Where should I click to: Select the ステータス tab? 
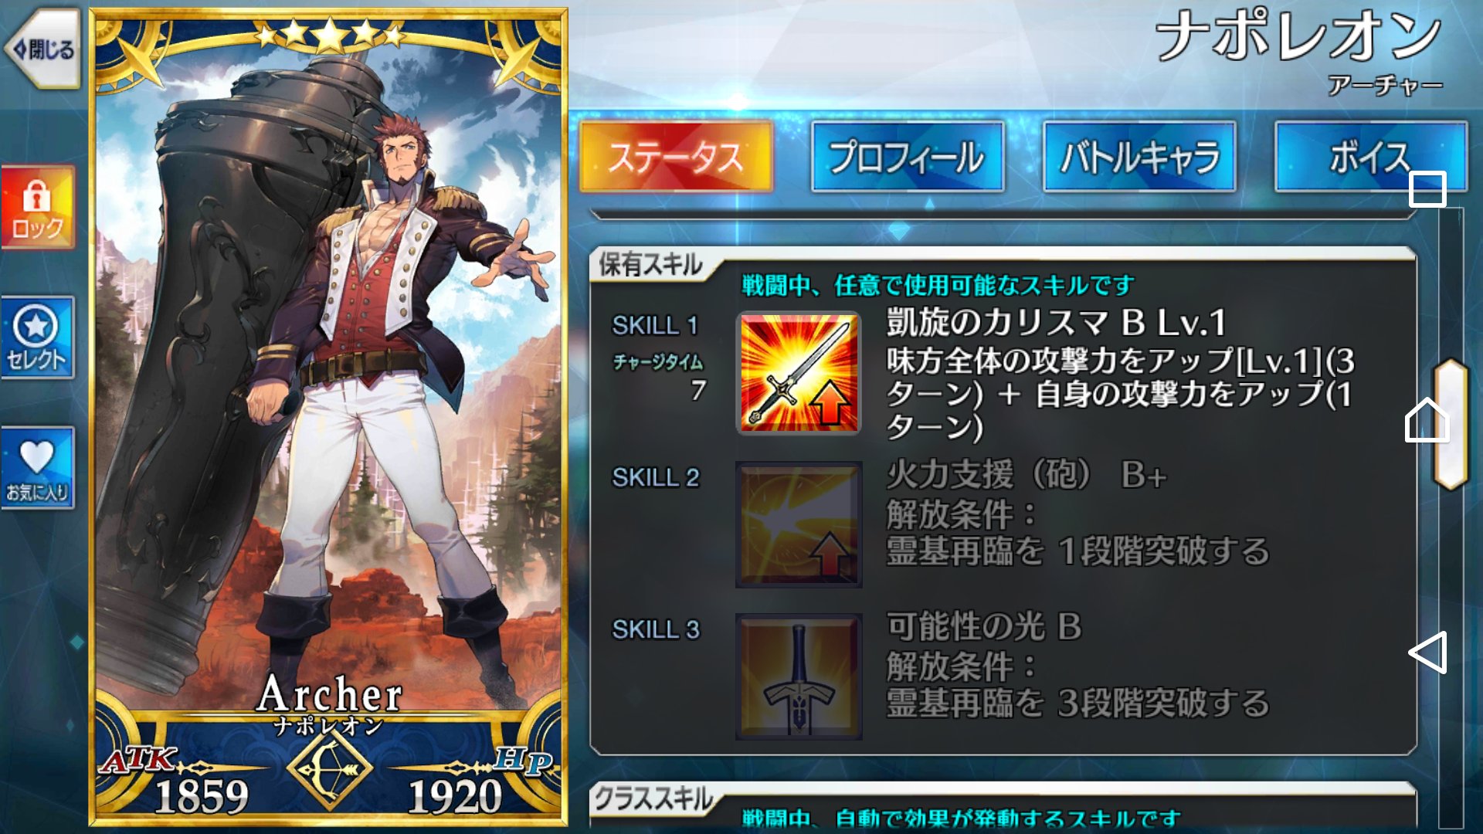676,157
